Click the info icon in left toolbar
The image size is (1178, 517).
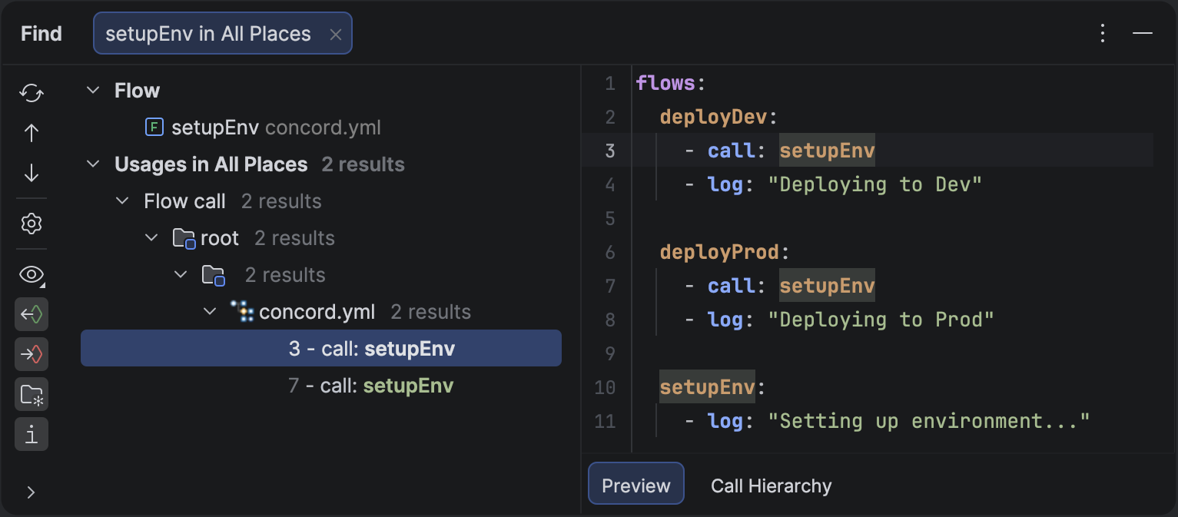[x=32, y=435]
